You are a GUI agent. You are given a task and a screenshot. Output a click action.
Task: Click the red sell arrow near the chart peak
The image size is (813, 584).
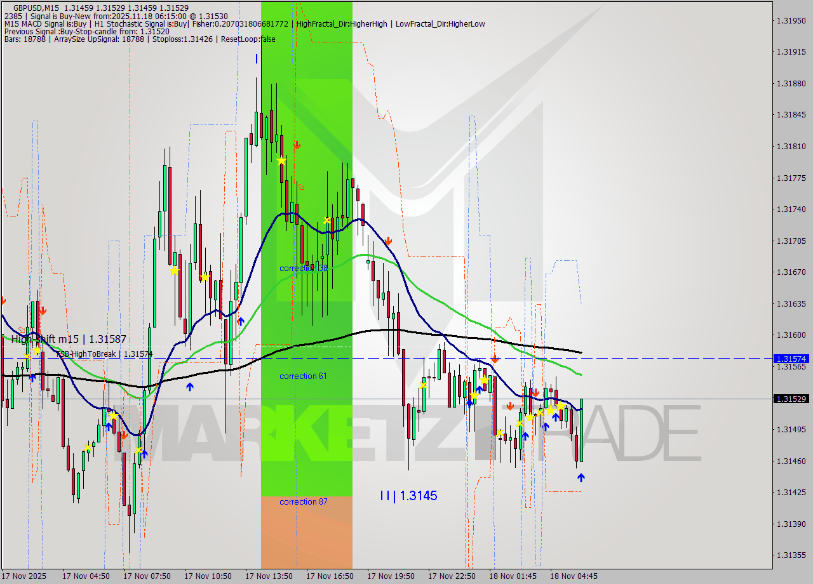click(297, 144)
